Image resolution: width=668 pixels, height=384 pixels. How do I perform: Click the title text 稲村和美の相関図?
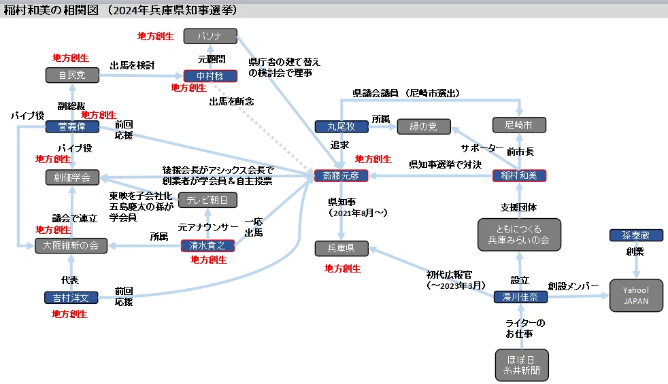(51, 10)
